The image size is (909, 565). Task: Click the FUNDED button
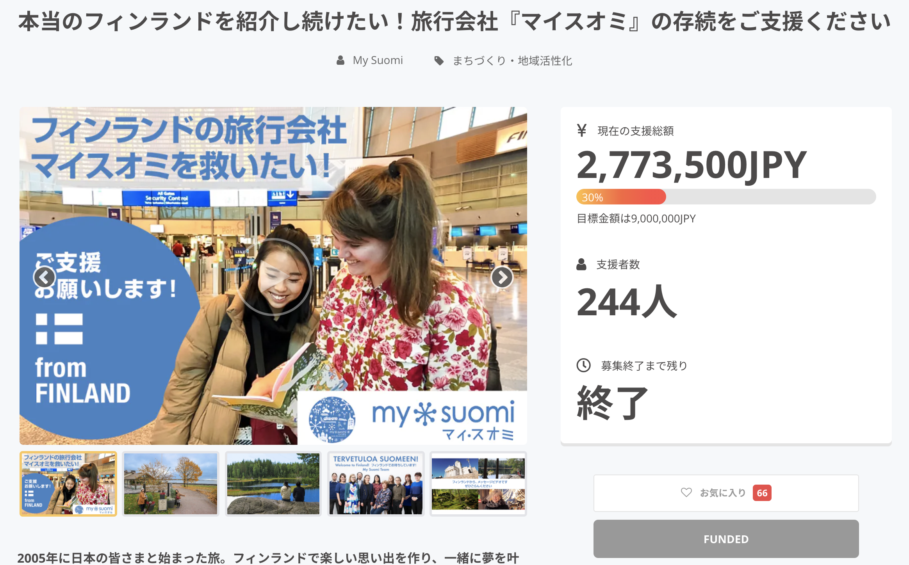726,539
